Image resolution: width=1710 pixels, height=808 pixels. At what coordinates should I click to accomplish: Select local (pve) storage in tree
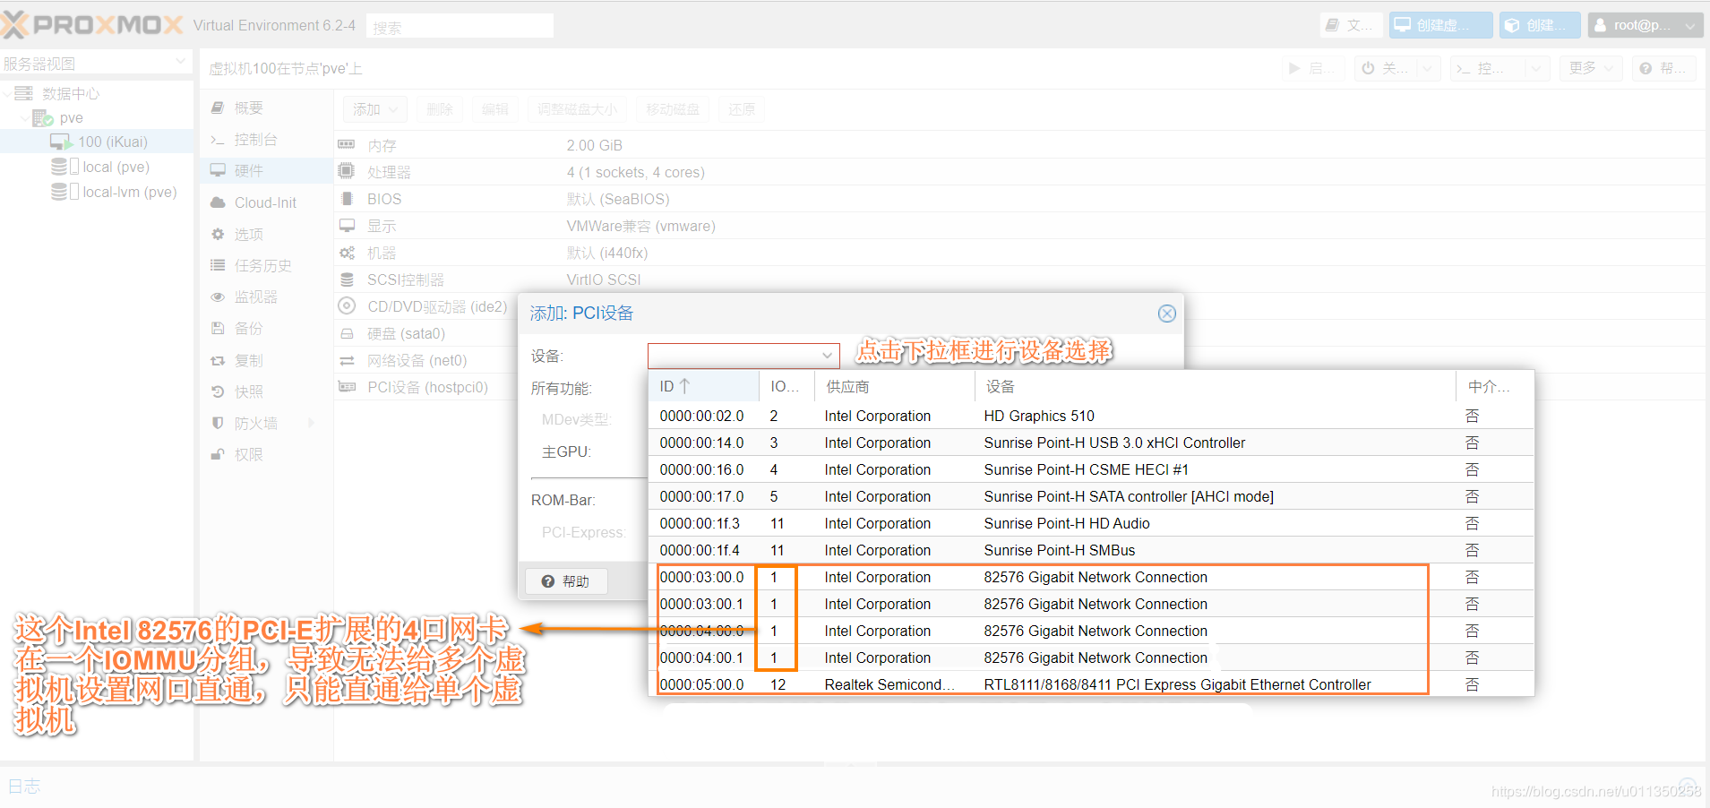97,167
